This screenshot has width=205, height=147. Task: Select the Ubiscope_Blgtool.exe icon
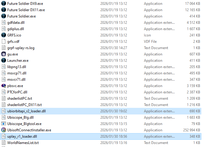click(x=4, y=124)
